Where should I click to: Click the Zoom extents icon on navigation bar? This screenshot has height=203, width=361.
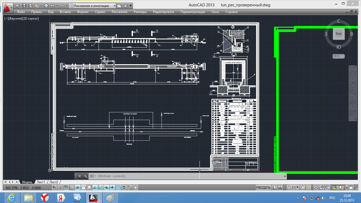(353, 92)
